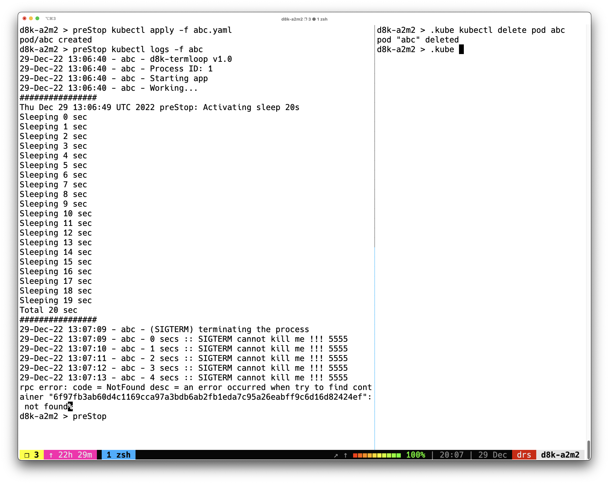
Task: Click the 'Total 20 sec' line
Action: click(x=49, y=310)
